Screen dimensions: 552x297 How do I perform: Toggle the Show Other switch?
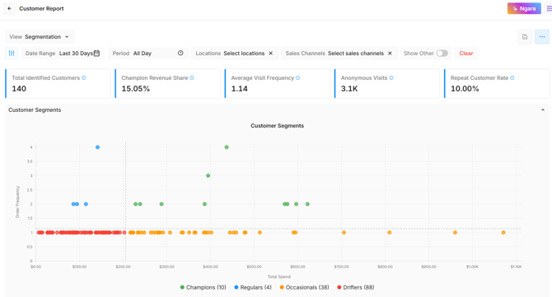442,53
